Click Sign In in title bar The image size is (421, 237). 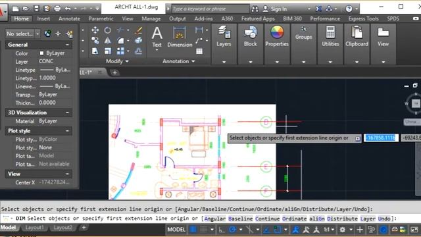278,9
